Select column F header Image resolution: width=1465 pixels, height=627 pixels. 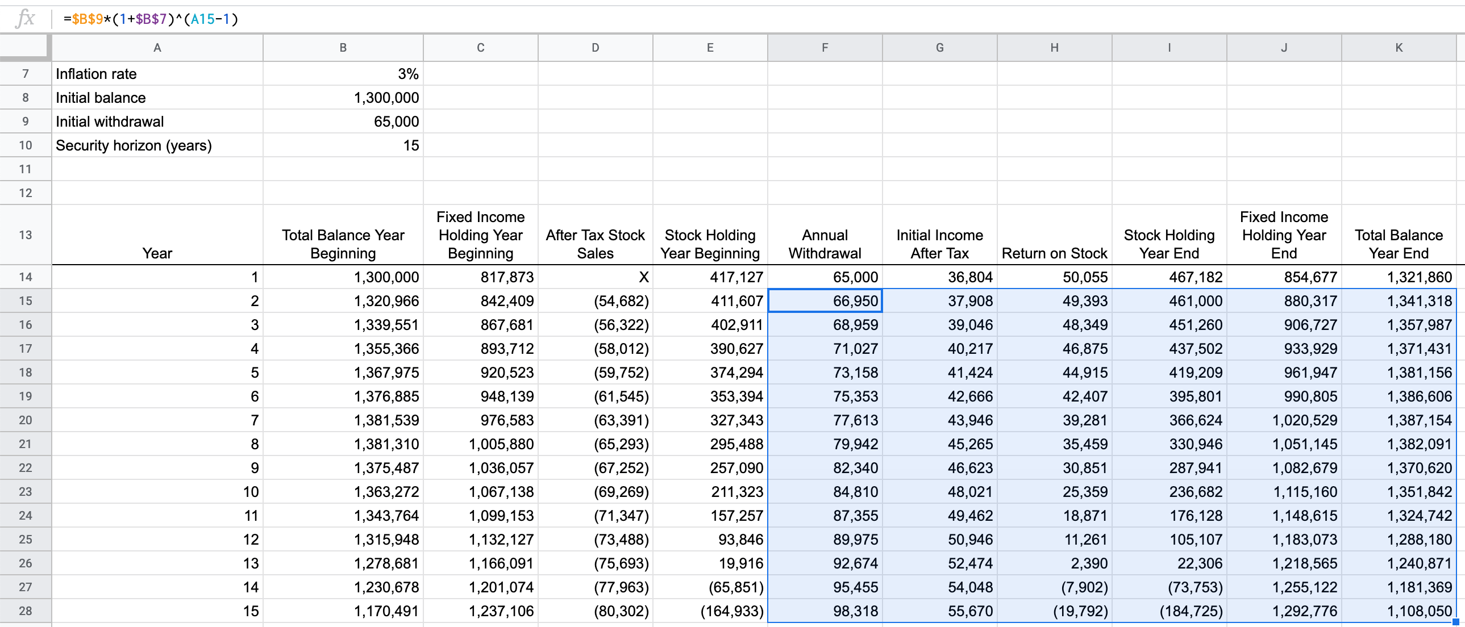pos(825,48)
